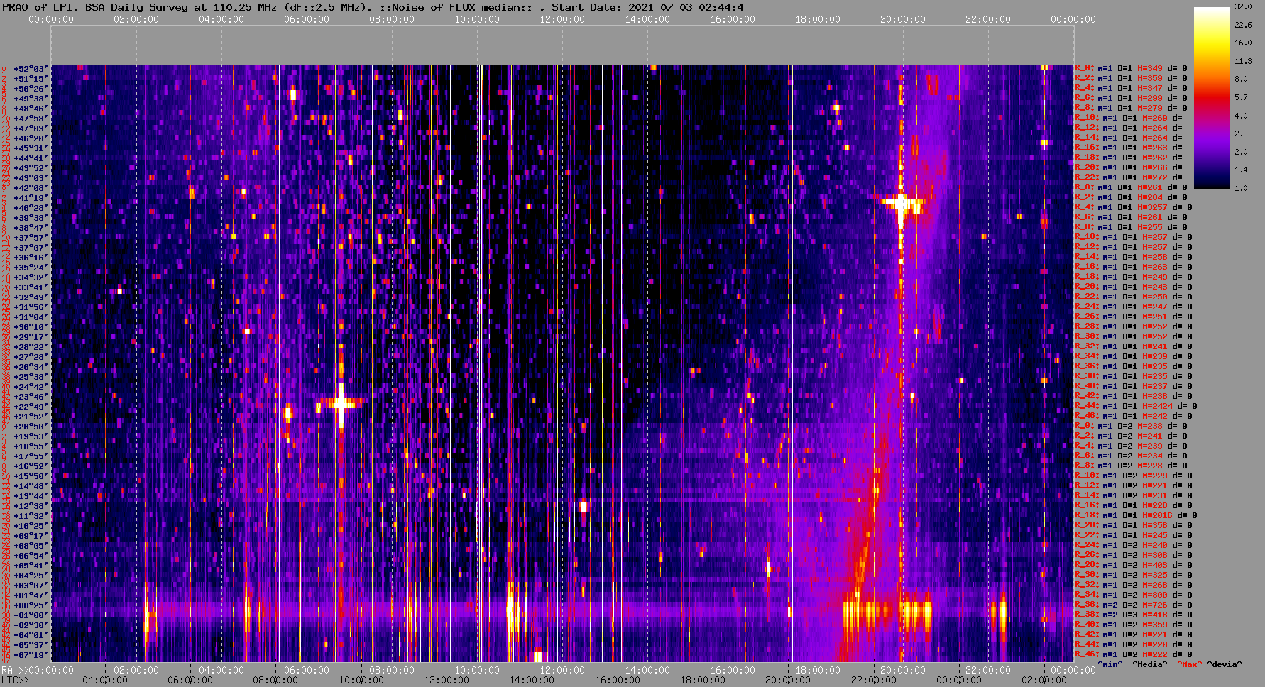Click the statistics row showing 'M=349'
This screenshot has width=1265, height=687.
pos(1131,69)
